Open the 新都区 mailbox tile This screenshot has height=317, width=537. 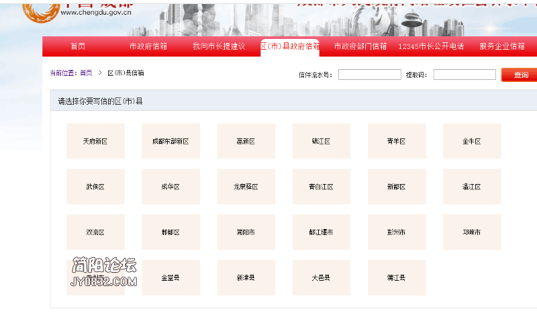point(397,187)
